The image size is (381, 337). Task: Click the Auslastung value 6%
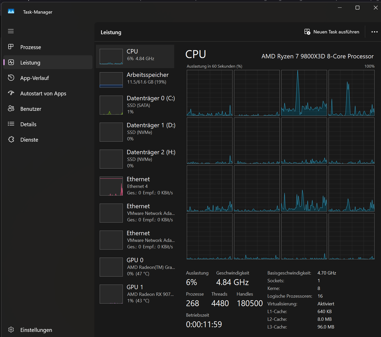click(191, 282)
